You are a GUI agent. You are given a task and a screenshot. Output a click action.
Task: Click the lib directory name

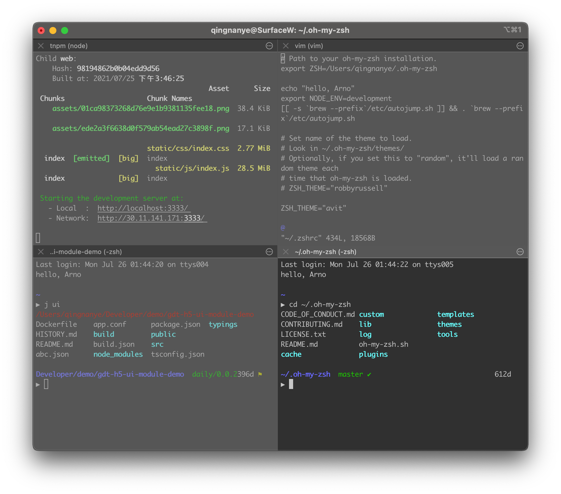point(365,324)
